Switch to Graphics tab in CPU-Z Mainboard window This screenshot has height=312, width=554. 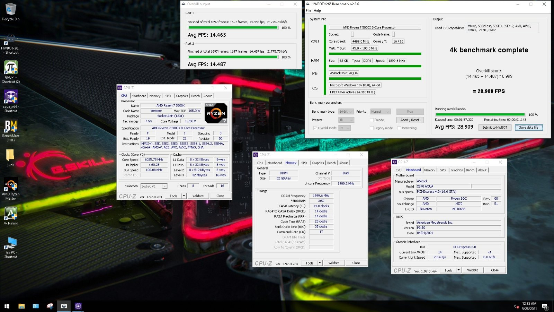coord(456,170)
